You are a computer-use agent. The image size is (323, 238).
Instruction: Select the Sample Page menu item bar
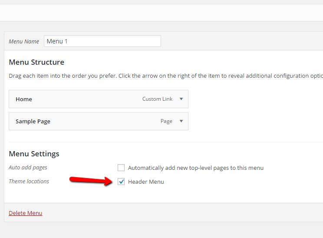(99, 121)
